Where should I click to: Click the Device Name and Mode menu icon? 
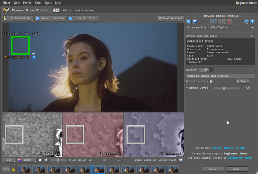coord(253,36)
